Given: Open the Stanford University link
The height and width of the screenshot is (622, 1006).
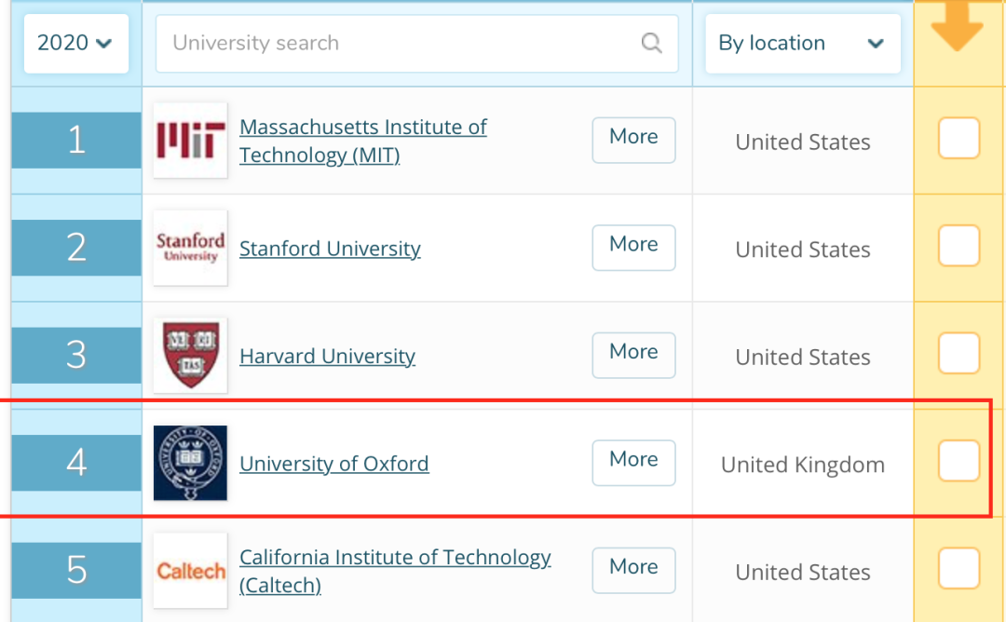Looking at the screenshot, I should (x=330, y=249).
